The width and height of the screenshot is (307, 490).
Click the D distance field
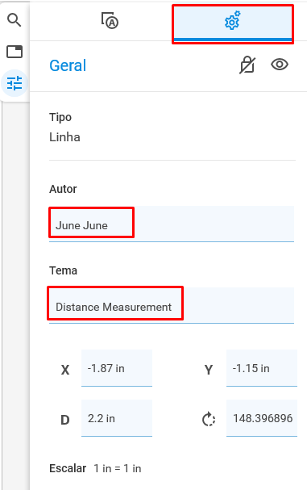(117, 418)
